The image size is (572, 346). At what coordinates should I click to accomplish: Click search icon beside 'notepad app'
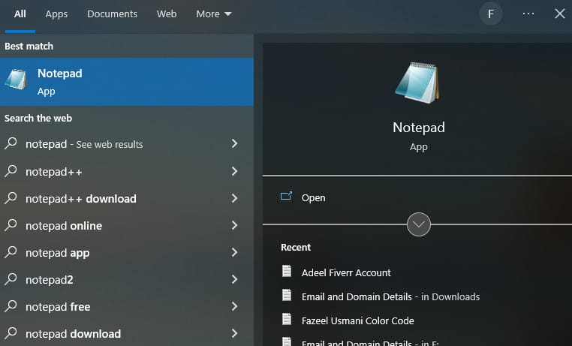[11, 251]
